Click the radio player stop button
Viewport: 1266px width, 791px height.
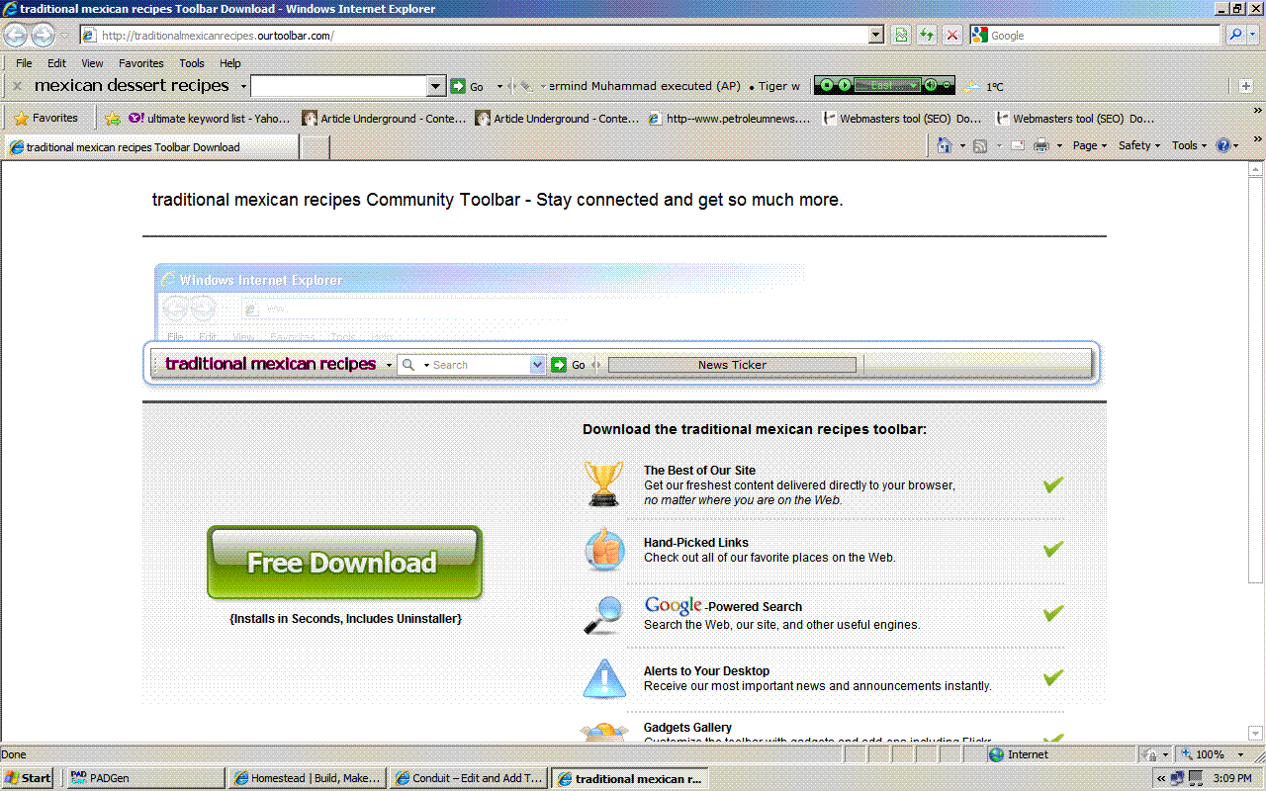[x=828, y=85]
